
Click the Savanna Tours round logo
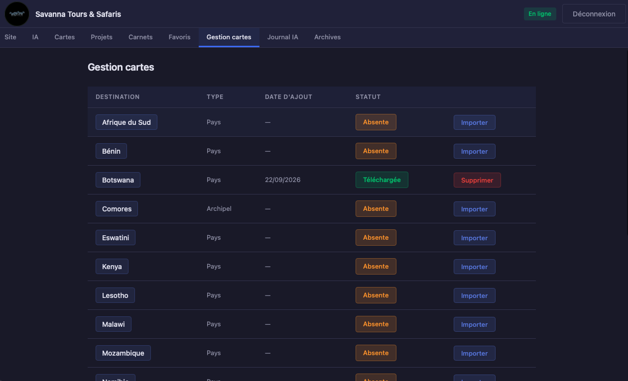17,14
